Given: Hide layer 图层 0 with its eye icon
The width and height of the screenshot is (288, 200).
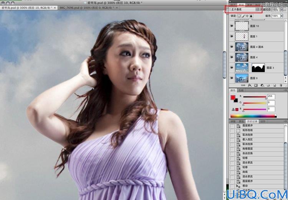Looking at the screenshot, I should click(232, 78).
